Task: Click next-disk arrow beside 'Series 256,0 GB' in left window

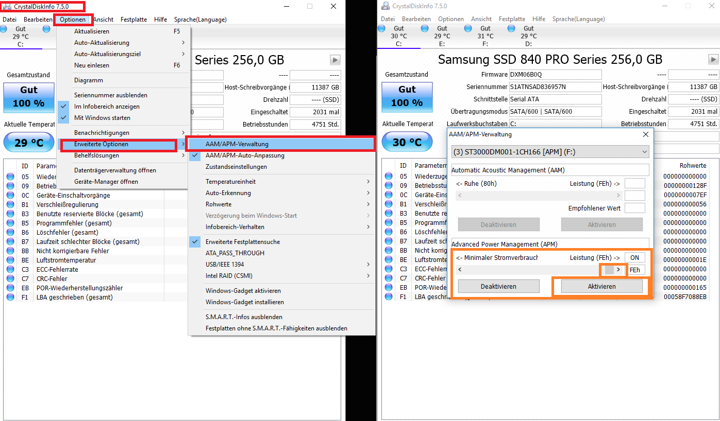Action: click(335, 60)
